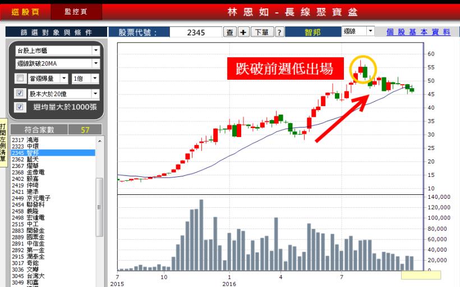Select stock 2498 宏達電 in list
Viewport: 460px width, 287px height.
click(x=53, y=217)
